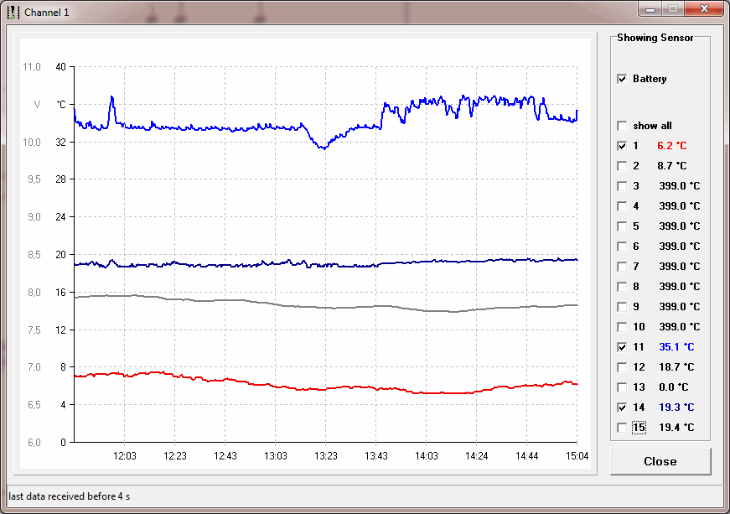
Task: Hide sensor 14 dark blue trace
Action: tap(622, 408)
